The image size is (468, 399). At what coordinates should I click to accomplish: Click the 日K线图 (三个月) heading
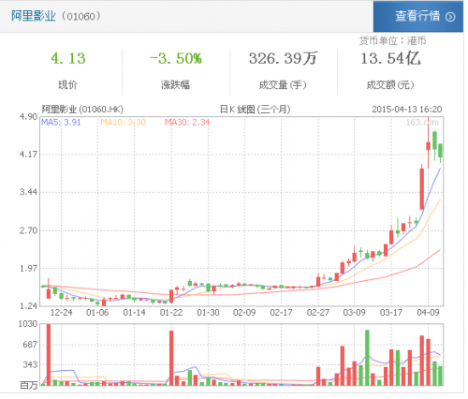[256, 110]
